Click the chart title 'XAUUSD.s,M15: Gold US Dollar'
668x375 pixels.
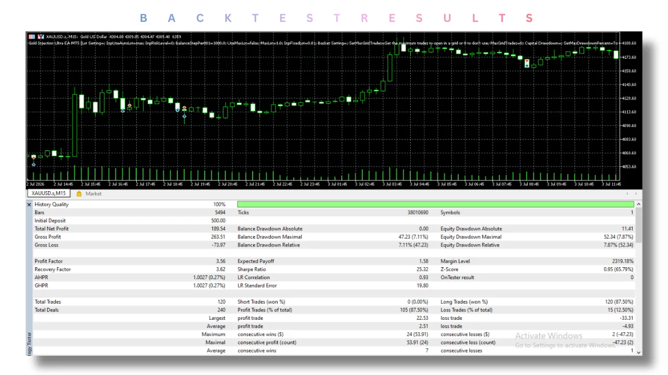(76, 36)
